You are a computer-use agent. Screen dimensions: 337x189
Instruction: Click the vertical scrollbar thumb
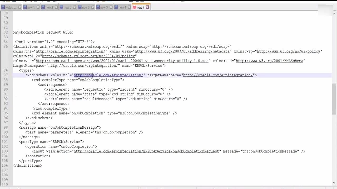(334, 99)
